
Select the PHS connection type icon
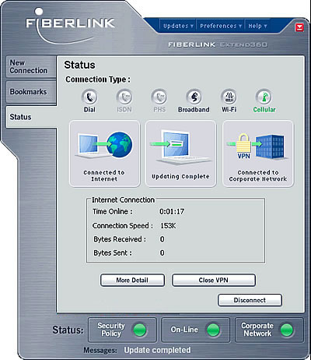pyautogui.click(x=159, y=97)
